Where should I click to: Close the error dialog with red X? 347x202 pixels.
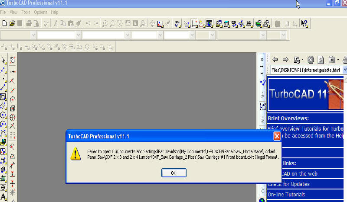click(x=277, y=136)
